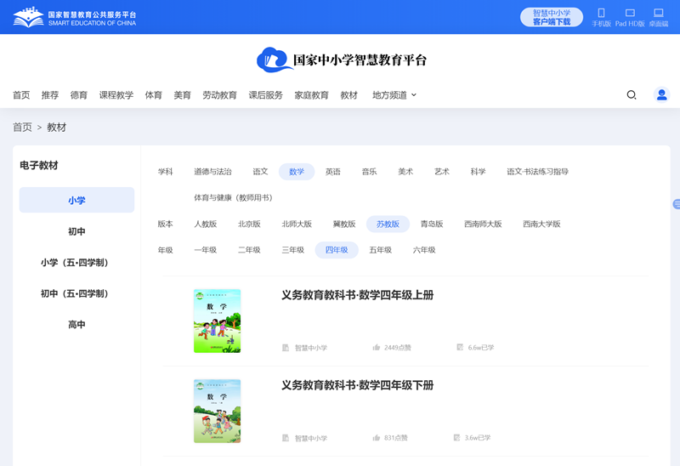Screen dimensions: 680x466
Task: Select 高中 in the sidebar
Action: [76, 325]
